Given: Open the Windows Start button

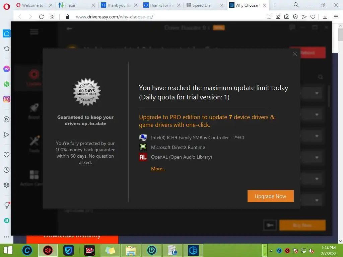Looking at the screenshot, I should tap(8, 250).
